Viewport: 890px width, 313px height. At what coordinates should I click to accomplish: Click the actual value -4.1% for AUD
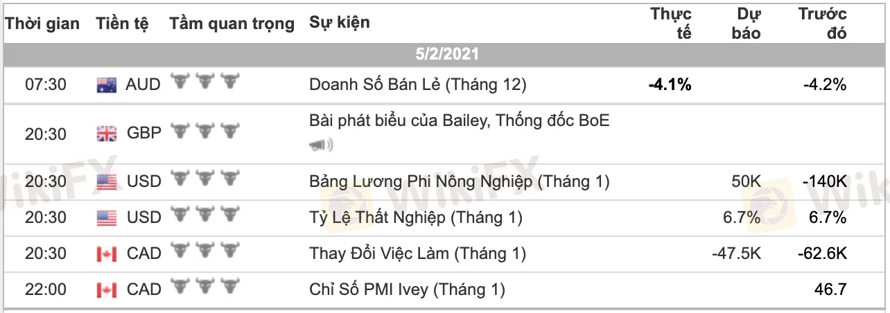coord(670,85)
